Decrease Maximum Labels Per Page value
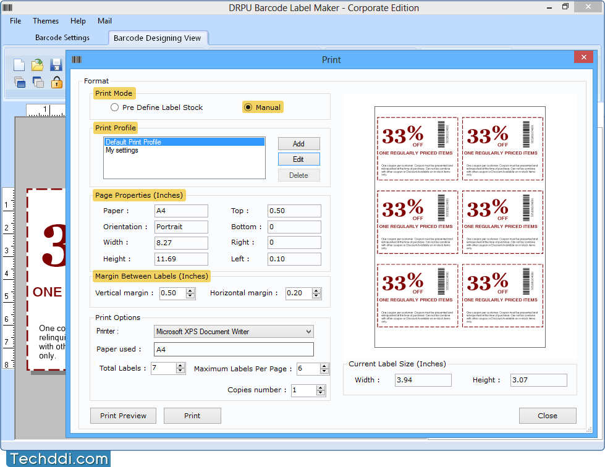 [x=324, y=371]
